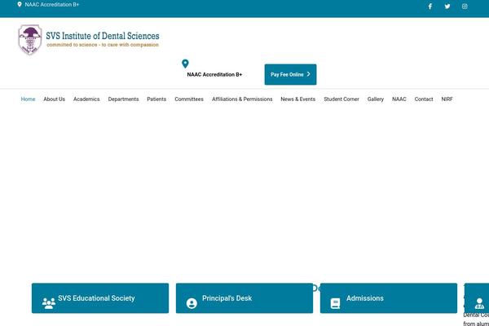Click the SVS Institute of Dental Sciences title

(103, 36)
